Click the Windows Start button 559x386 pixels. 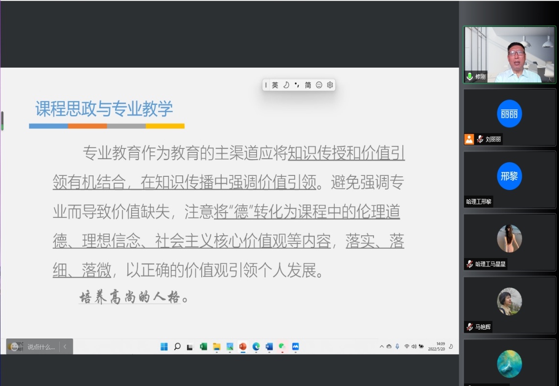click(164, 347)
